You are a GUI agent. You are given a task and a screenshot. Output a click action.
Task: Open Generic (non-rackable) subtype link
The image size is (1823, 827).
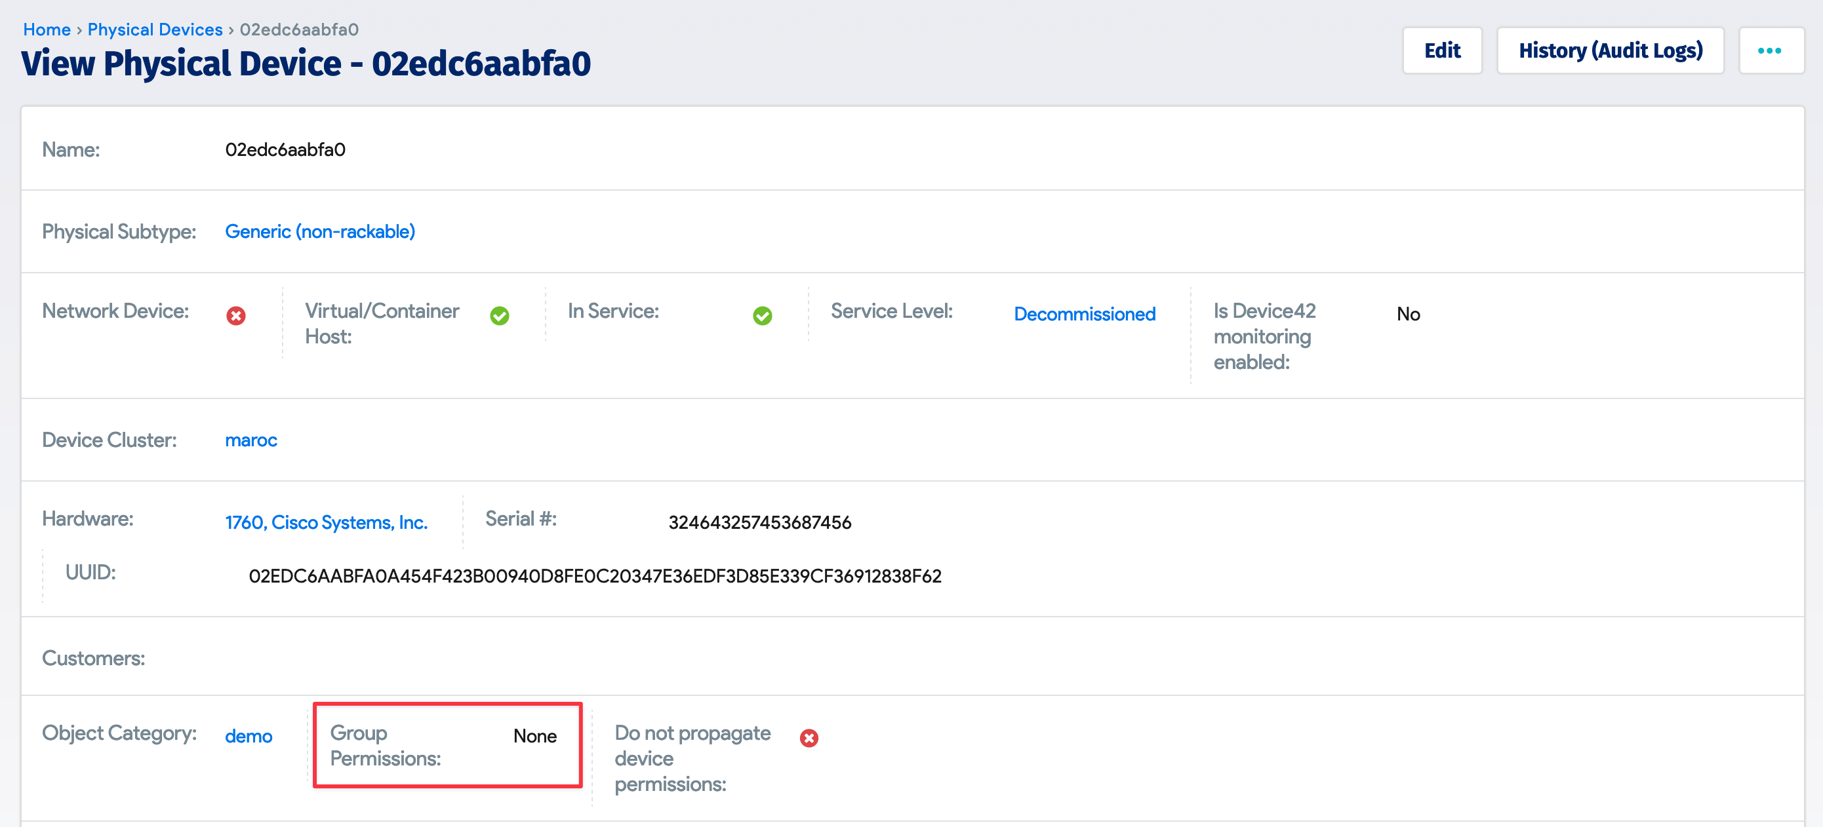pyautogui.click(x=320, y=231)
